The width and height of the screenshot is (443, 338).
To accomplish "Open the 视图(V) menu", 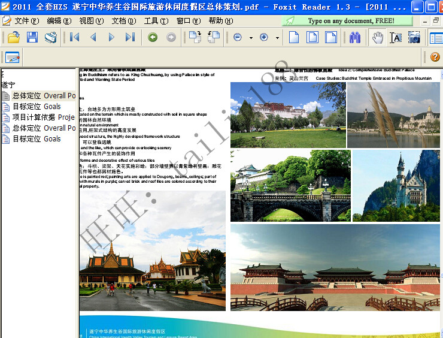I will 91,20.
